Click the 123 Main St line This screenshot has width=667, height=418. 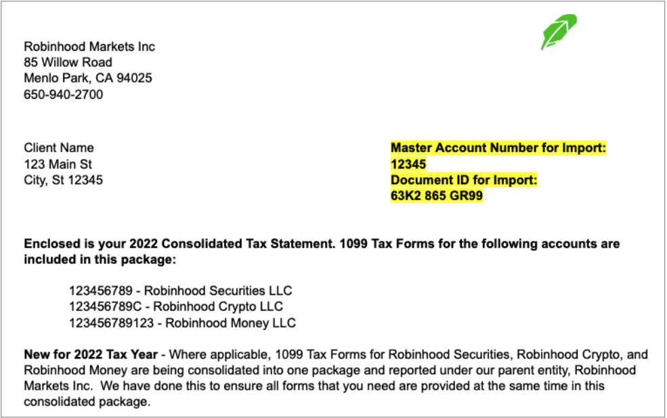[x=58, y=164]
